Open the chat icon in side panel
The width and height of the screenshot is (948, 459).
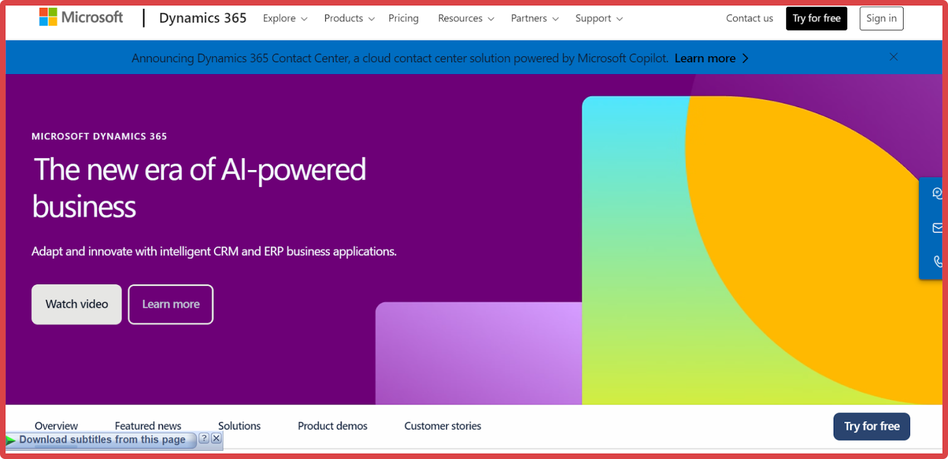tap(937, 193)
